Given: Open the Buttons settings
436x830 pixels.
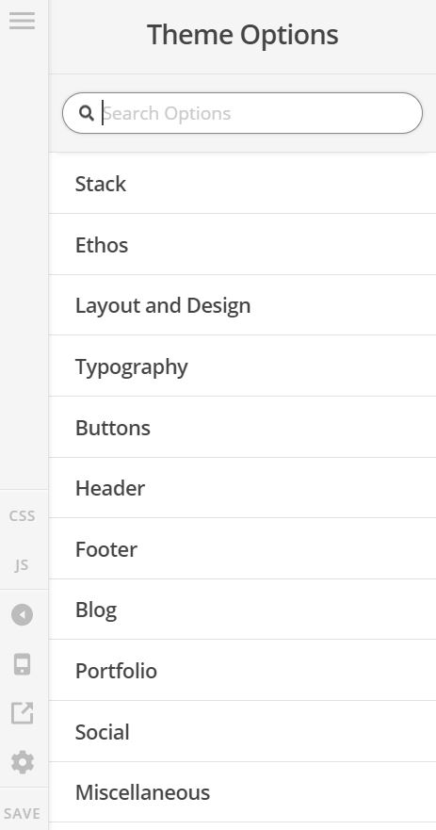Looking at the screenshot, I should (x=242, y=427).
